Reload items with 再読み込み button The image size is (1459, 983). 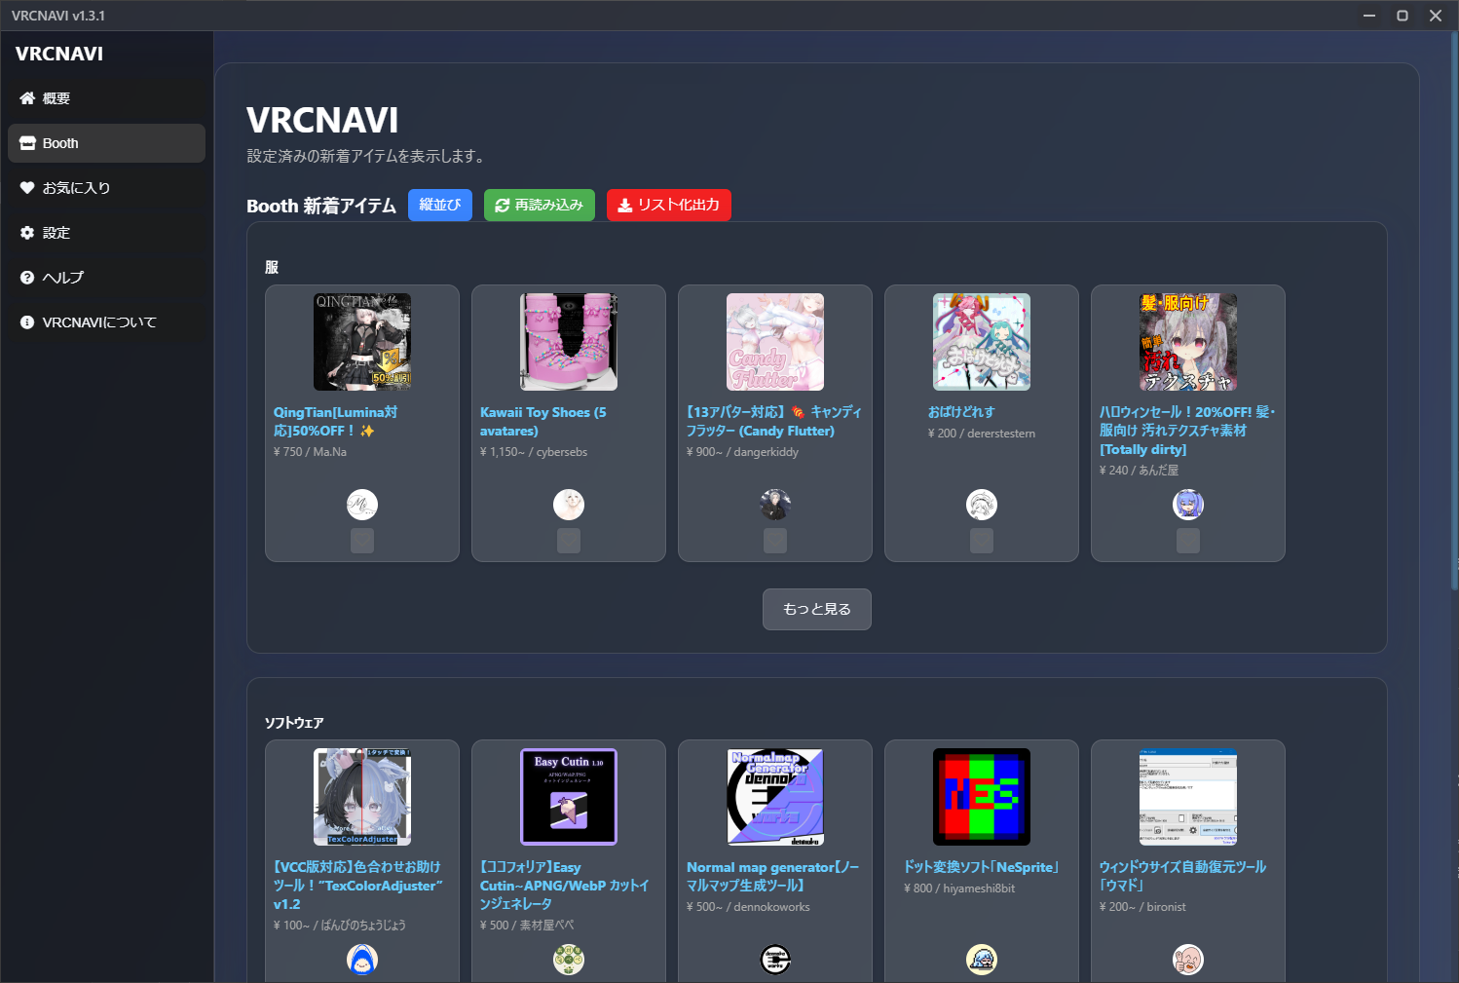click(540, 205)
